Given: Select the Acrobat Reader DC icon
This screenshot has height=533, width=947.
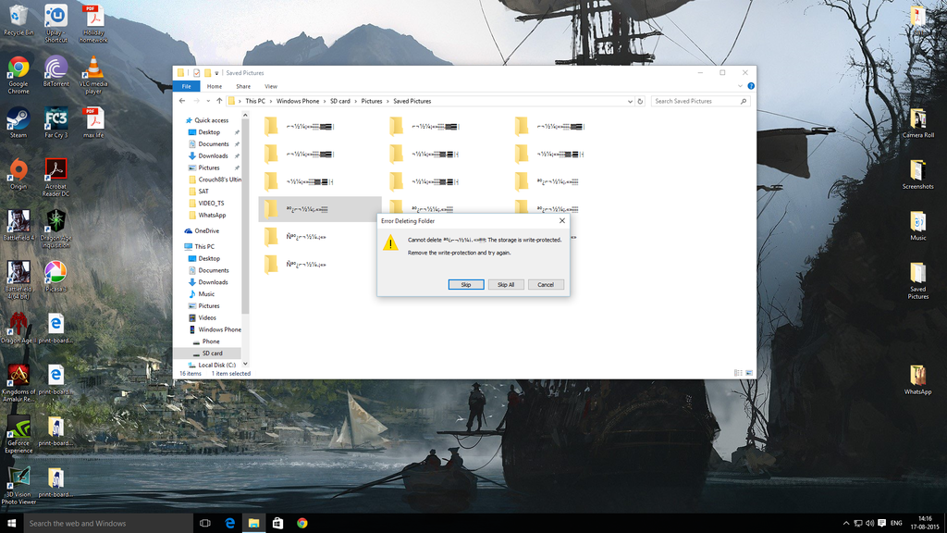Looking at the screenshot, I should pos(55,178).
